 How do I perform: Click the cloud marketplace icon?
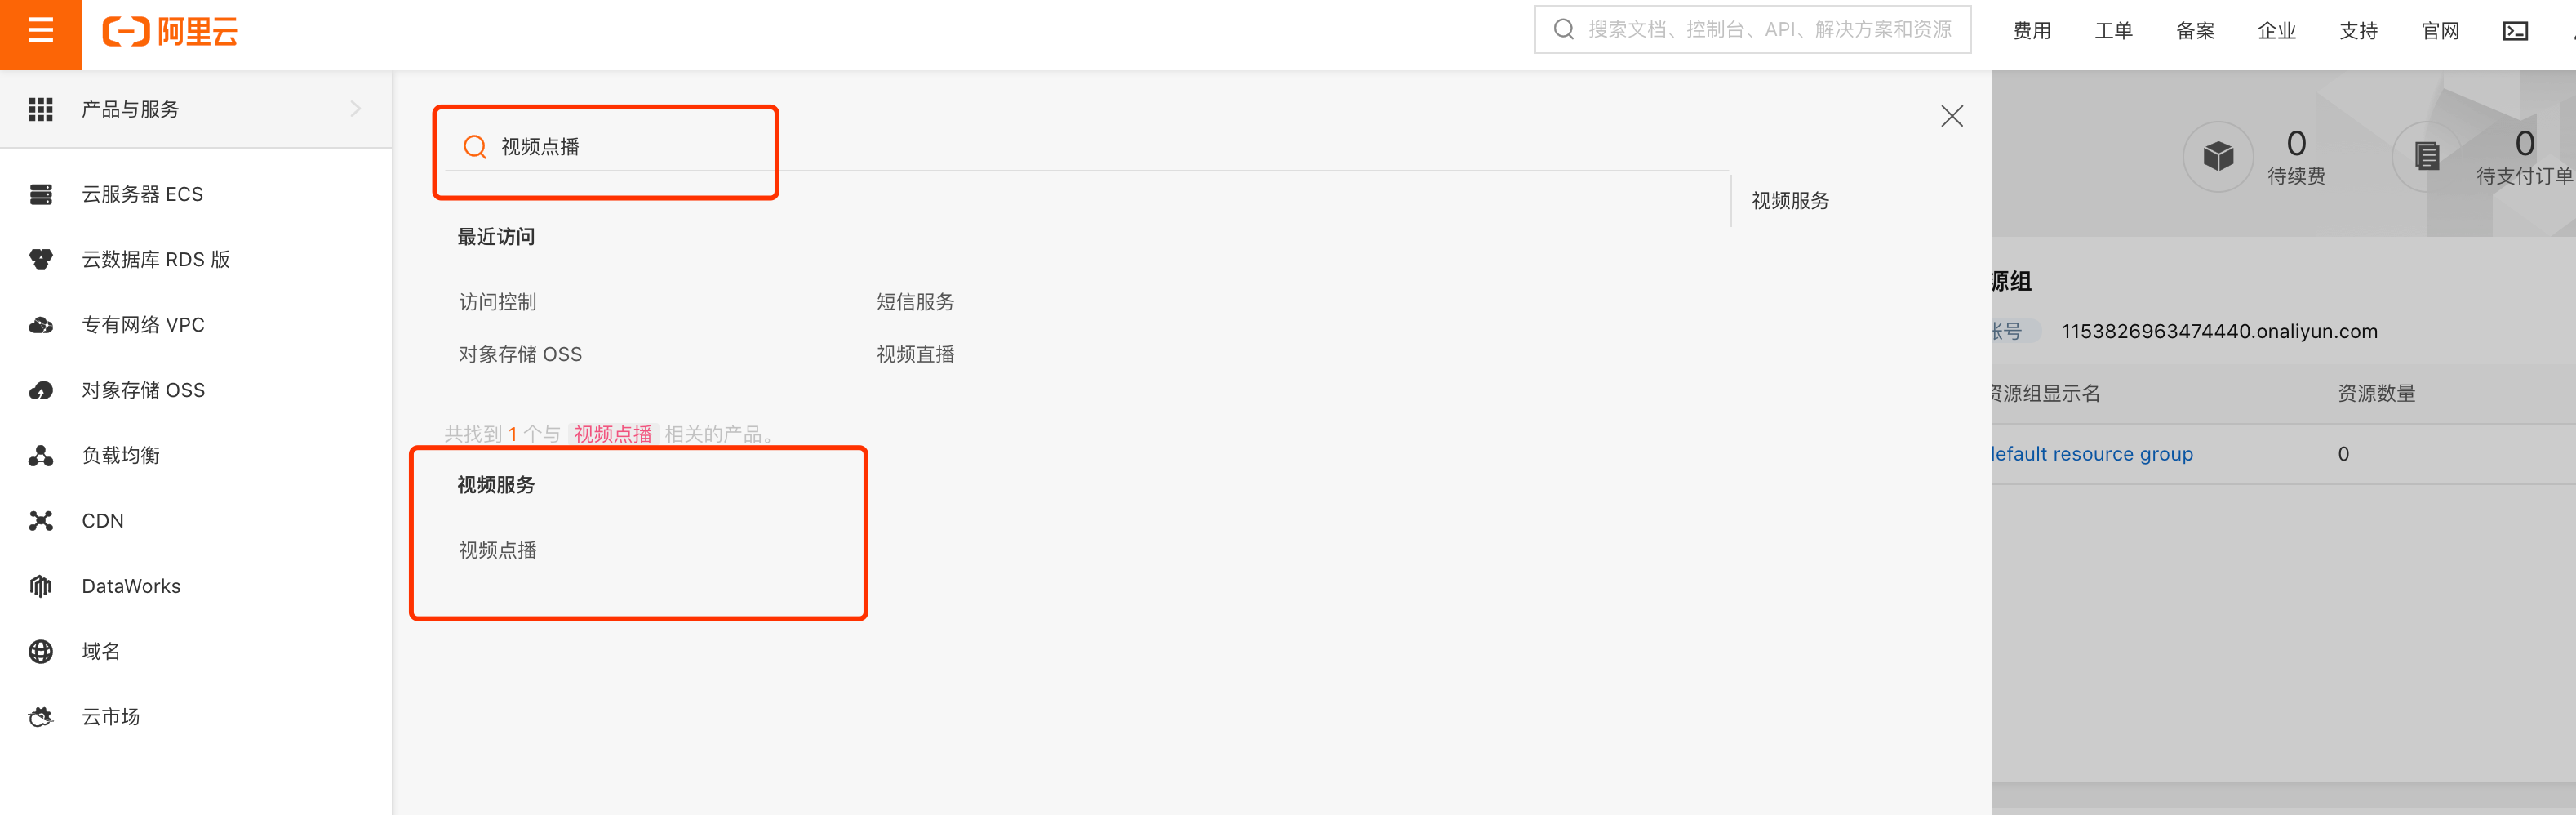point(41,717)
